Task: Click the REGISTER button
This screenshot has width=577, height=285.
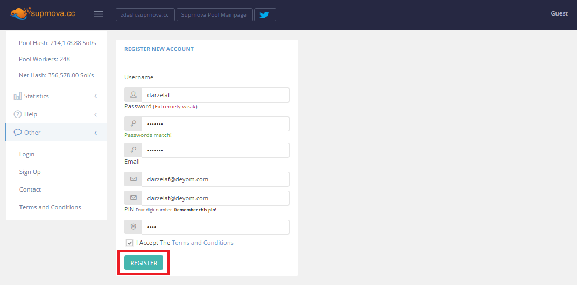Action: click(x=144, y=262)
